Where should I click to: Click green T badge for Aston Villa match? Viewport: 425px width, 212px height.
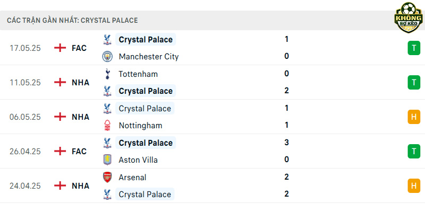[x=414, y=152]
